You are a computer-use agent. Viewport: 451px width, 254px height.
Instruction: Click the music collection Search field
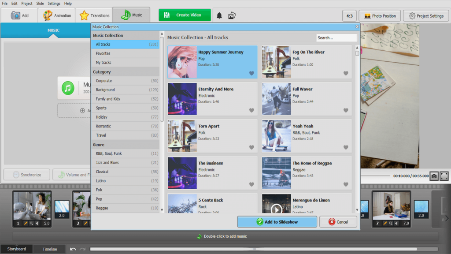pyautogui.click(x=336, y=38)
